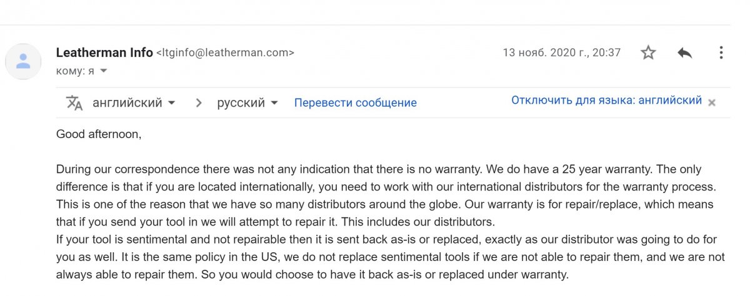The height and width of the screenshot is (296, 750).
Task: Dismiss the translation bar with the X
Action: click(x=711, y=103)
